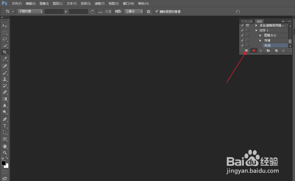Screen dimensions: 295x181
Task: Collapse the 动作 1 action
Action: pyautogui.click(x=256, y=30)
